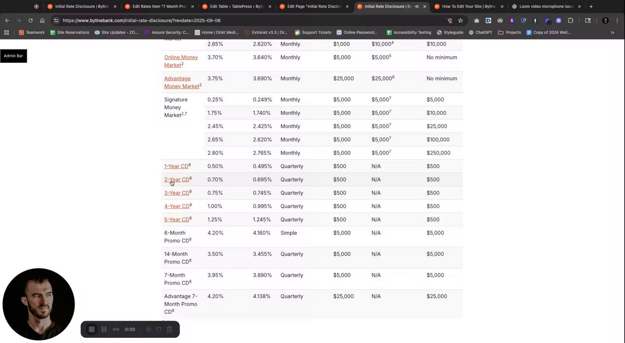Click the Admin Bar button
The image size is (625, 343).
point(13,56)
